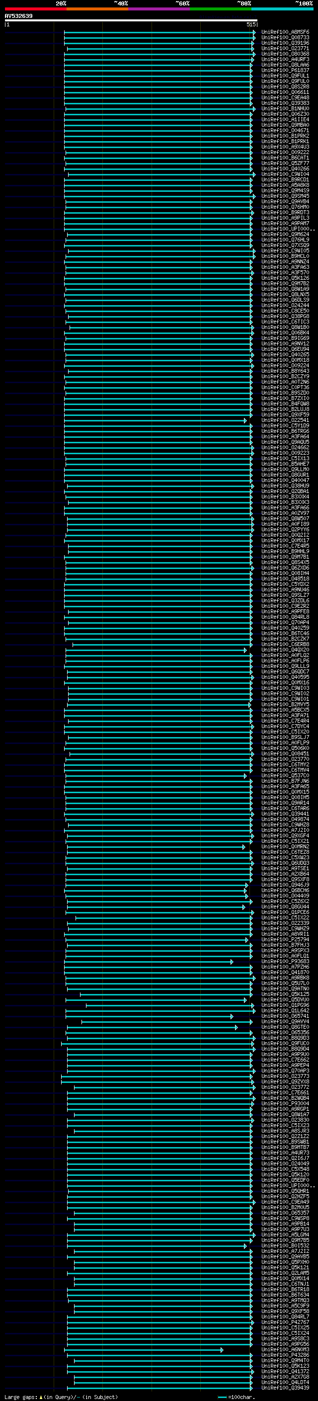Select the UniRef100_O65741 label
The width and height of the screenshot is (318, 1401).
pyautogui.click(x=285, y=1016)
